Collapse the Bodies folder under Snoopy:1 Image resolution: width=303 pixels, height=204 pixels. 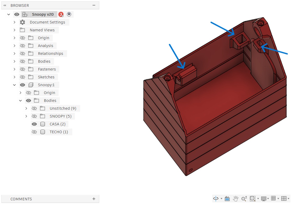click(20, 101)
